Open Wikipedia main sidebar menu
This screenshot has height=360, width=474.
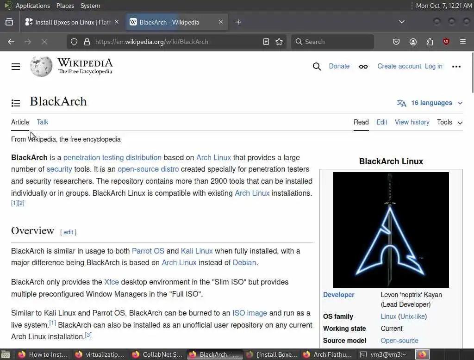coord(16,67)
